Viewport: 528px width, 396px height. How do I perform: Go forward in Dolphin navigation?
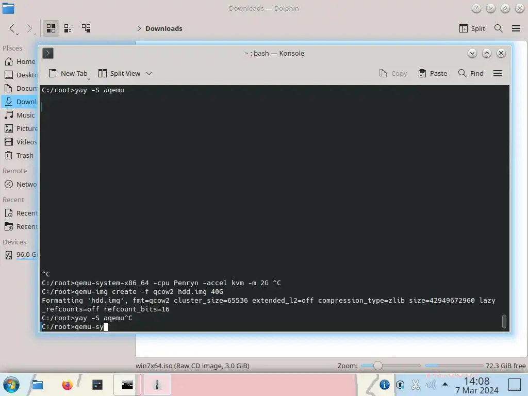(x=29, y=28)
